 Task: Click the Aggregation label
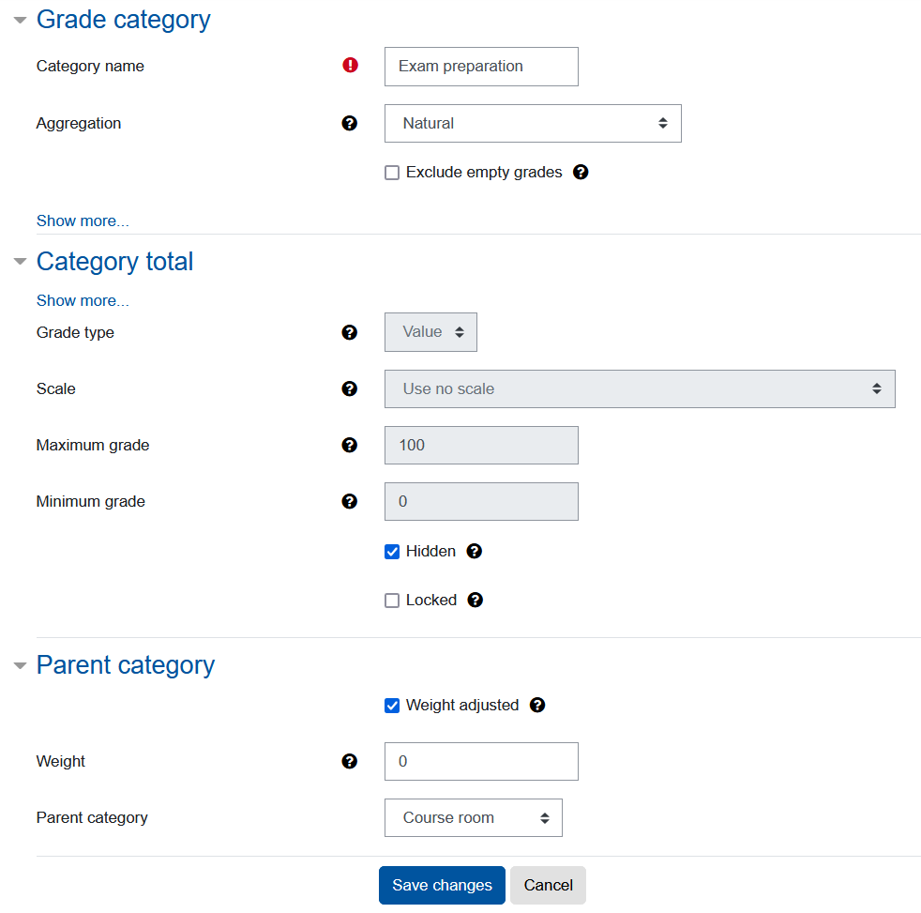click(x=79, y=123)
